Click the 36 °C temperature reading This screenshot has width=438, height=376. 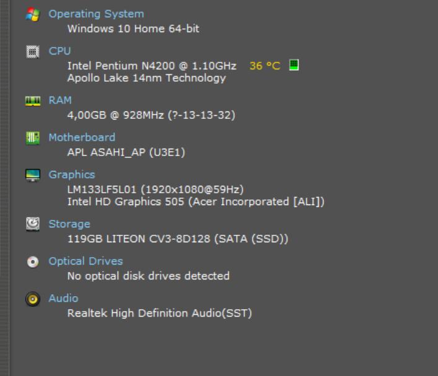265,66
